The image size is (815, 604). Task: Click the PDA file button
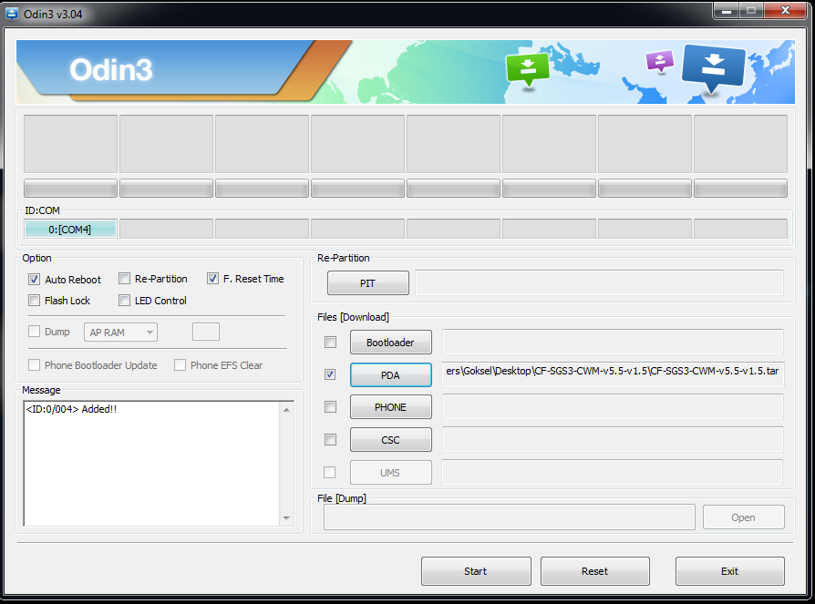pyautogui.click(x=391, y=375)
